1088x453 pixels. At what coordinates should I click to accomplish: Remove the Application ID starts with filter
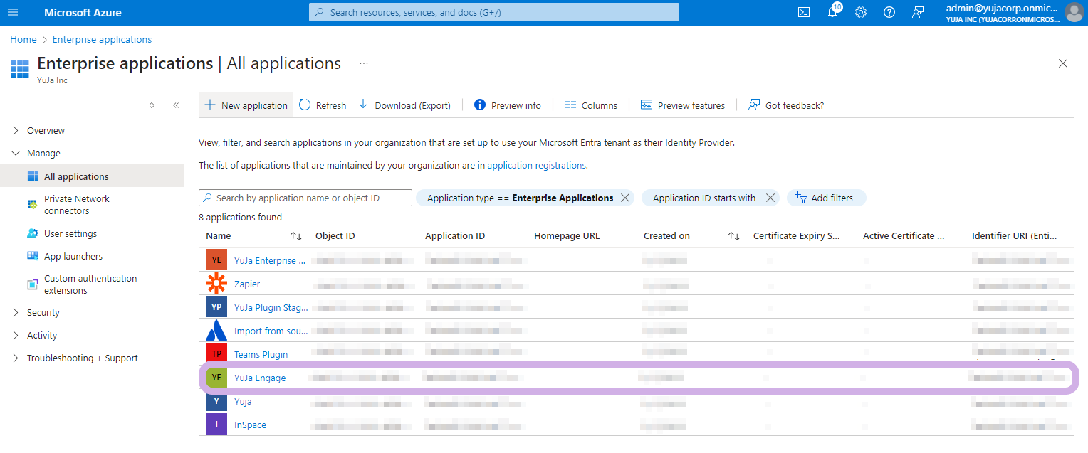(770, 198)
